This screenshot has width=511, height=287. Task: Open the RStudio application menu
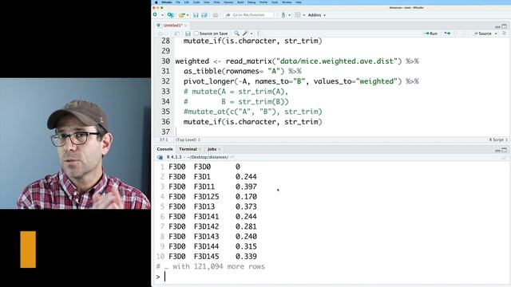click(x=167, y=2)
